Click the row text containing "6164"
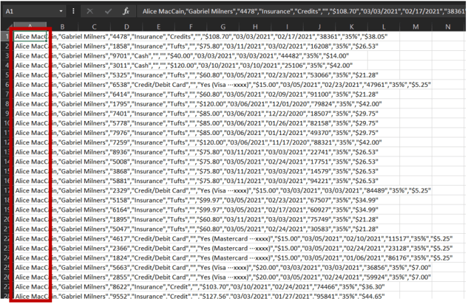The image size is (468, 304). point(197,210)
